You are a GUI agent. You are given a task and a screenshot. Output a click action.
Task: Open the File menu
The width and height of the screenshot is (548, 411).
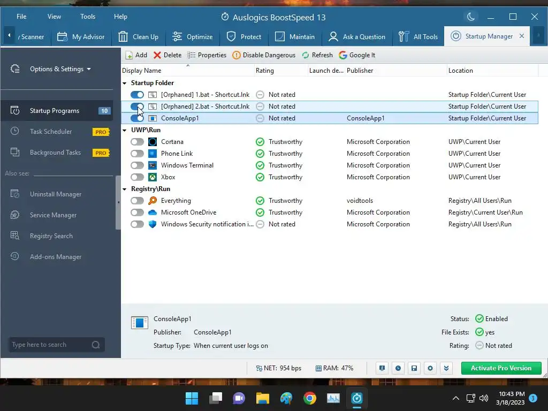[21, 17]
